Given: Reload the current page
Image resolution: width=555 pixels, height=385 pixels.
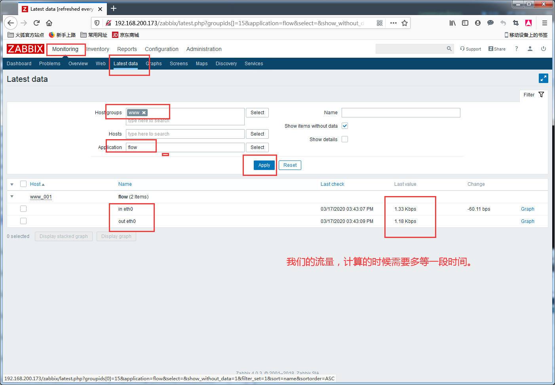Looking at the screenshot, I should (x=36, y=23).
